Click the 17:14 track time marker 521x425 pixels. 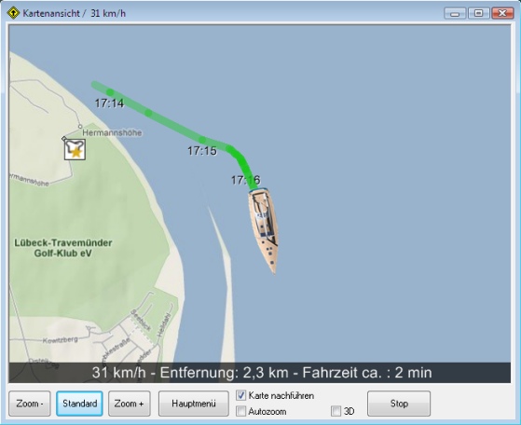(109, 103)
